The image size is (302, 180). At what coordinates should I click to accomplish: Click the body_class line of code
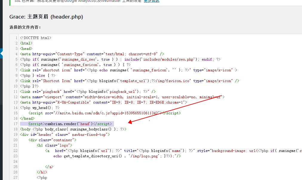[x=73, y=129]
